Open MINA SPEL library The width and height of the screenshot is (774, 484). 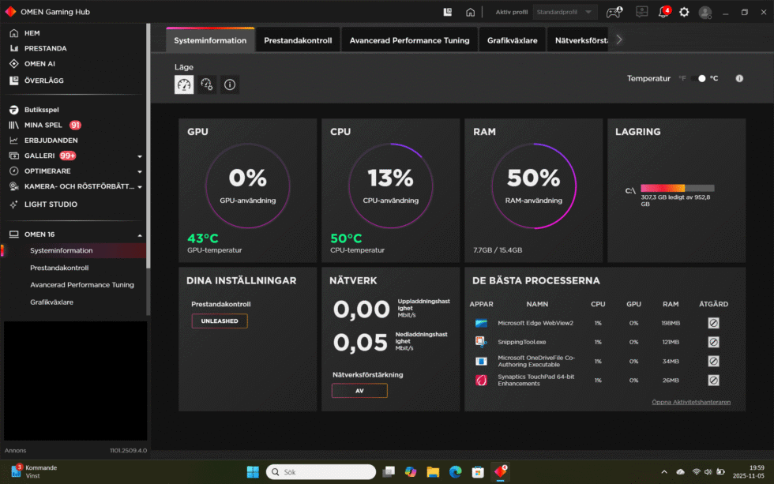43,125
